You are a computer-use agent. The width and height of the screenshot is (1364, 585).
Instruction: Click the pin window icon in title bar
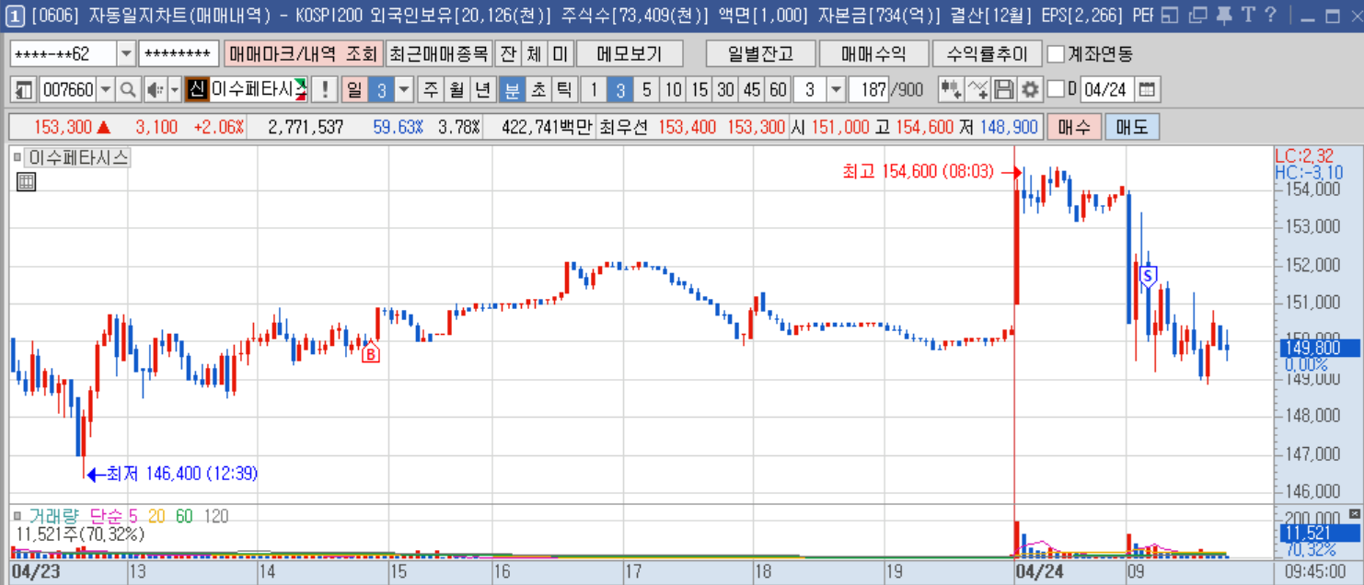click(x=1223, y=14)
